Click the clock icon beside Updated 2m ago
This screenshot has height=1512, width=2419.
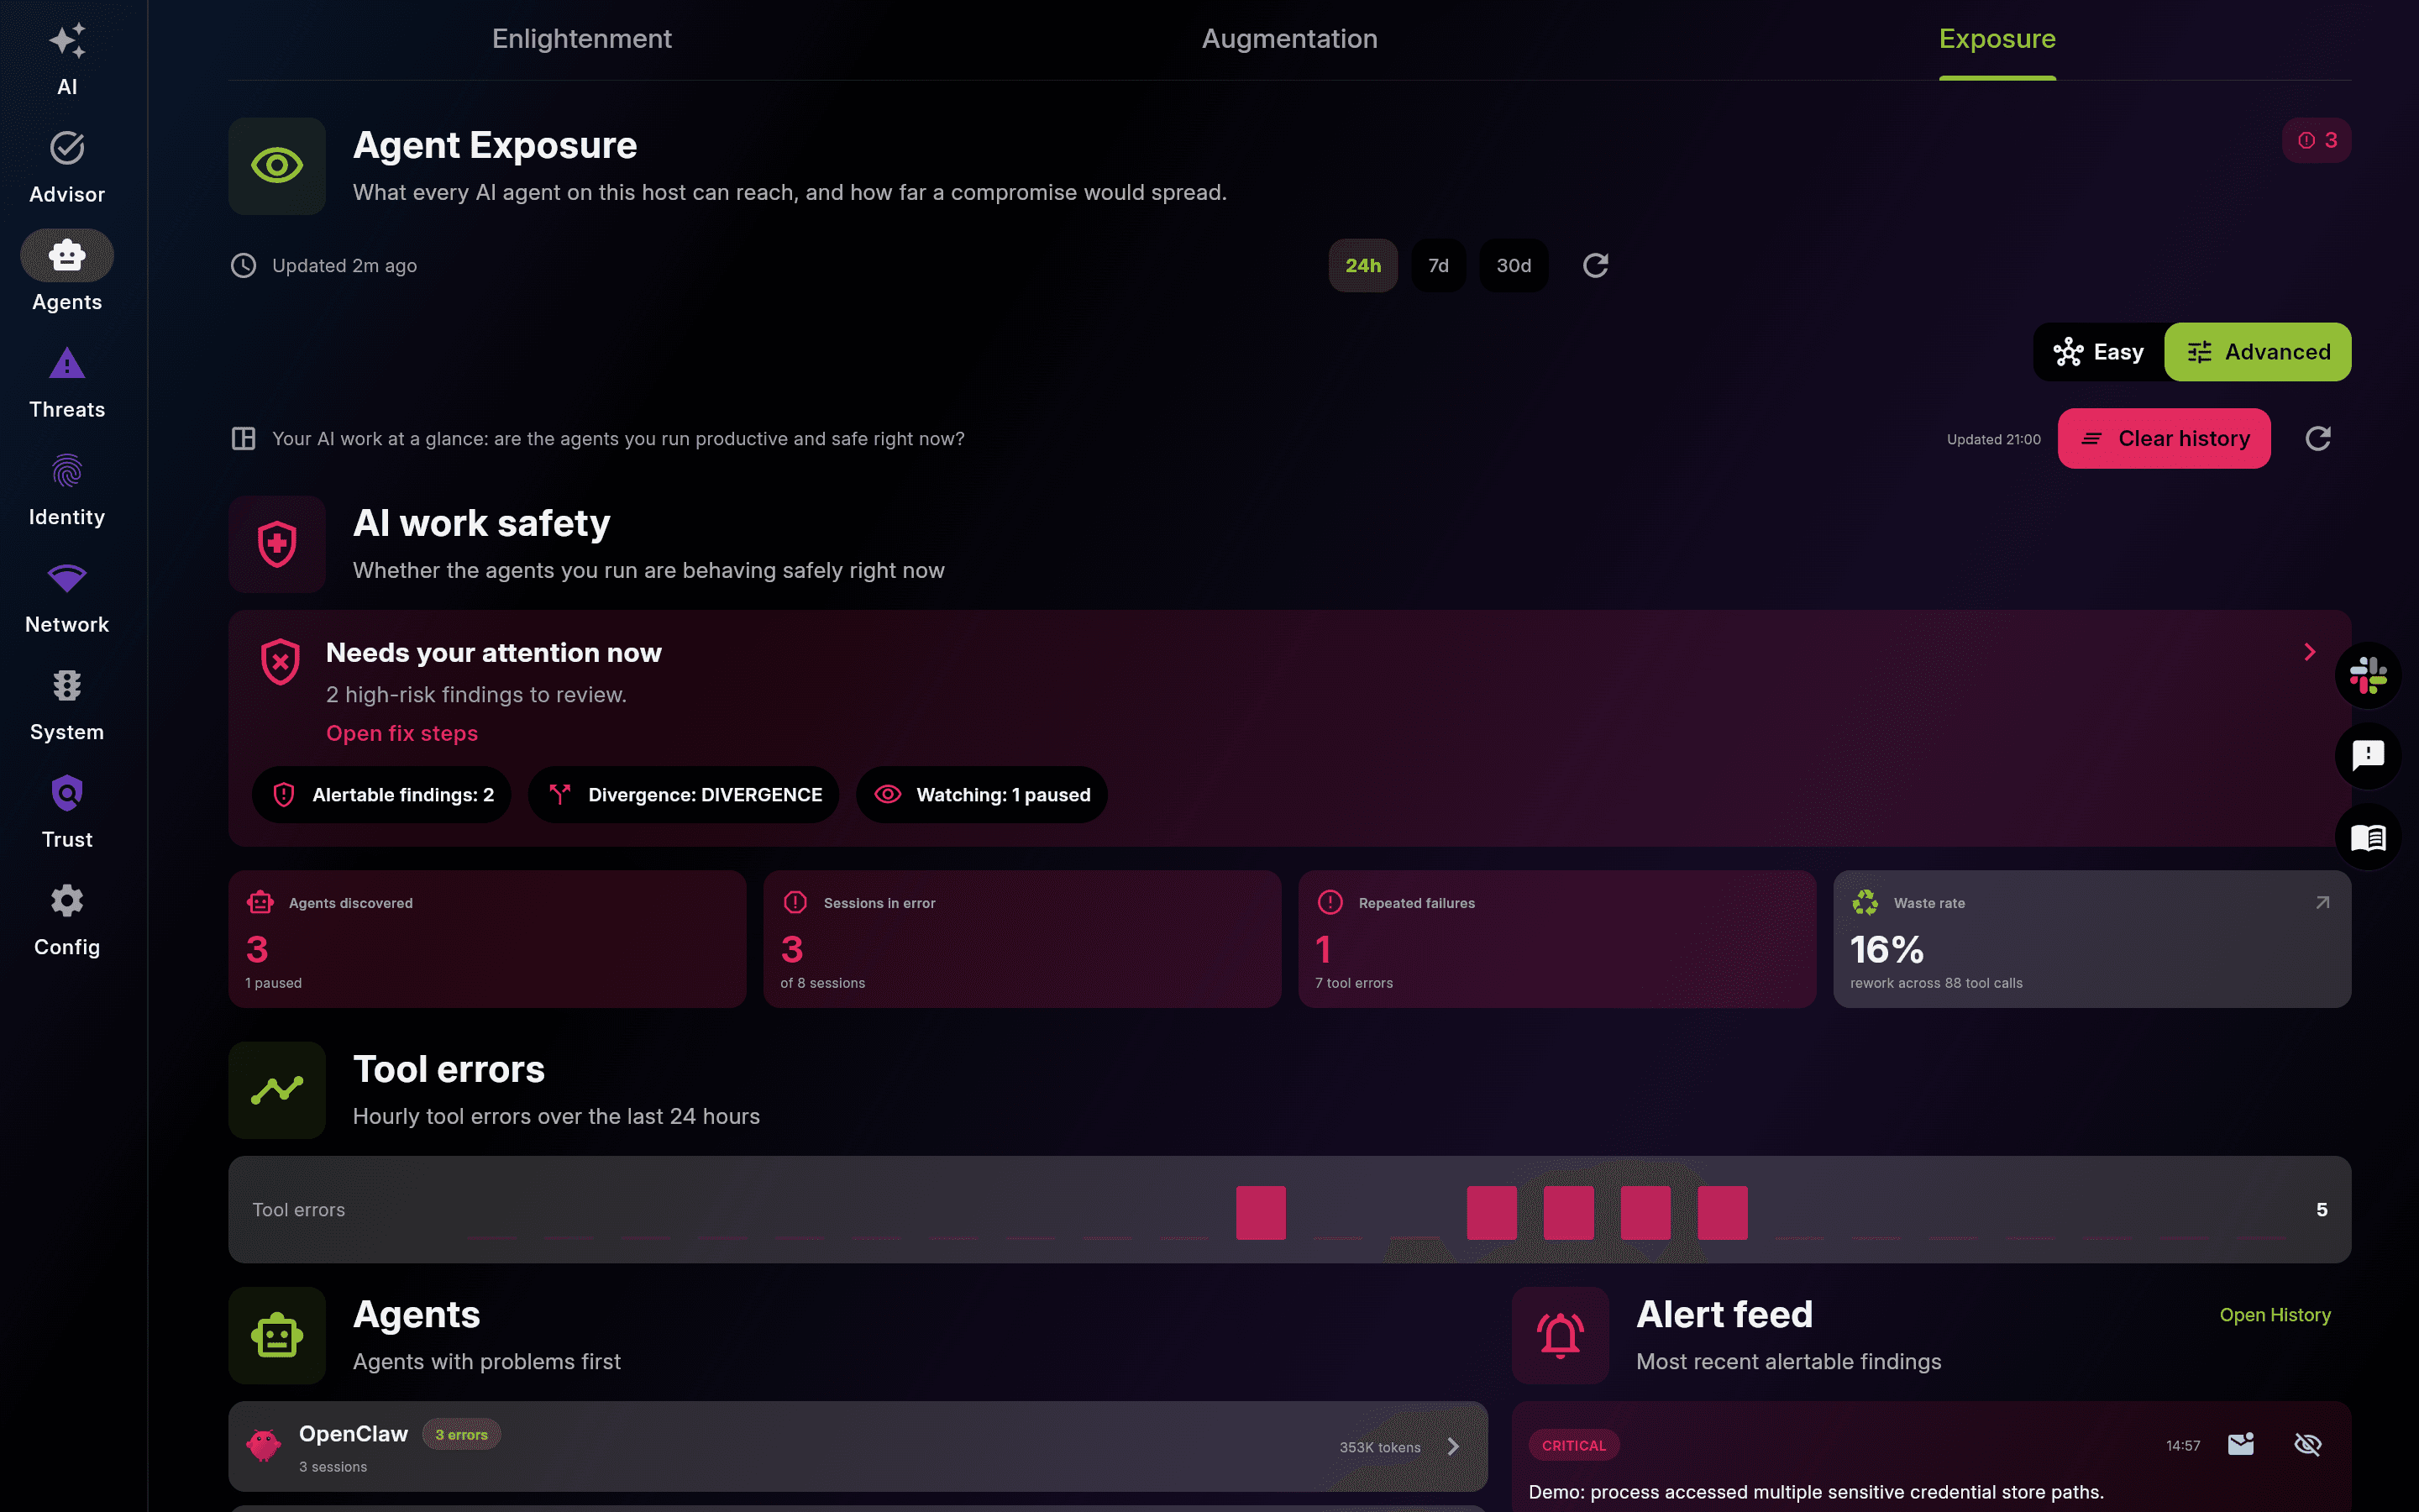(x=243, y=265)
